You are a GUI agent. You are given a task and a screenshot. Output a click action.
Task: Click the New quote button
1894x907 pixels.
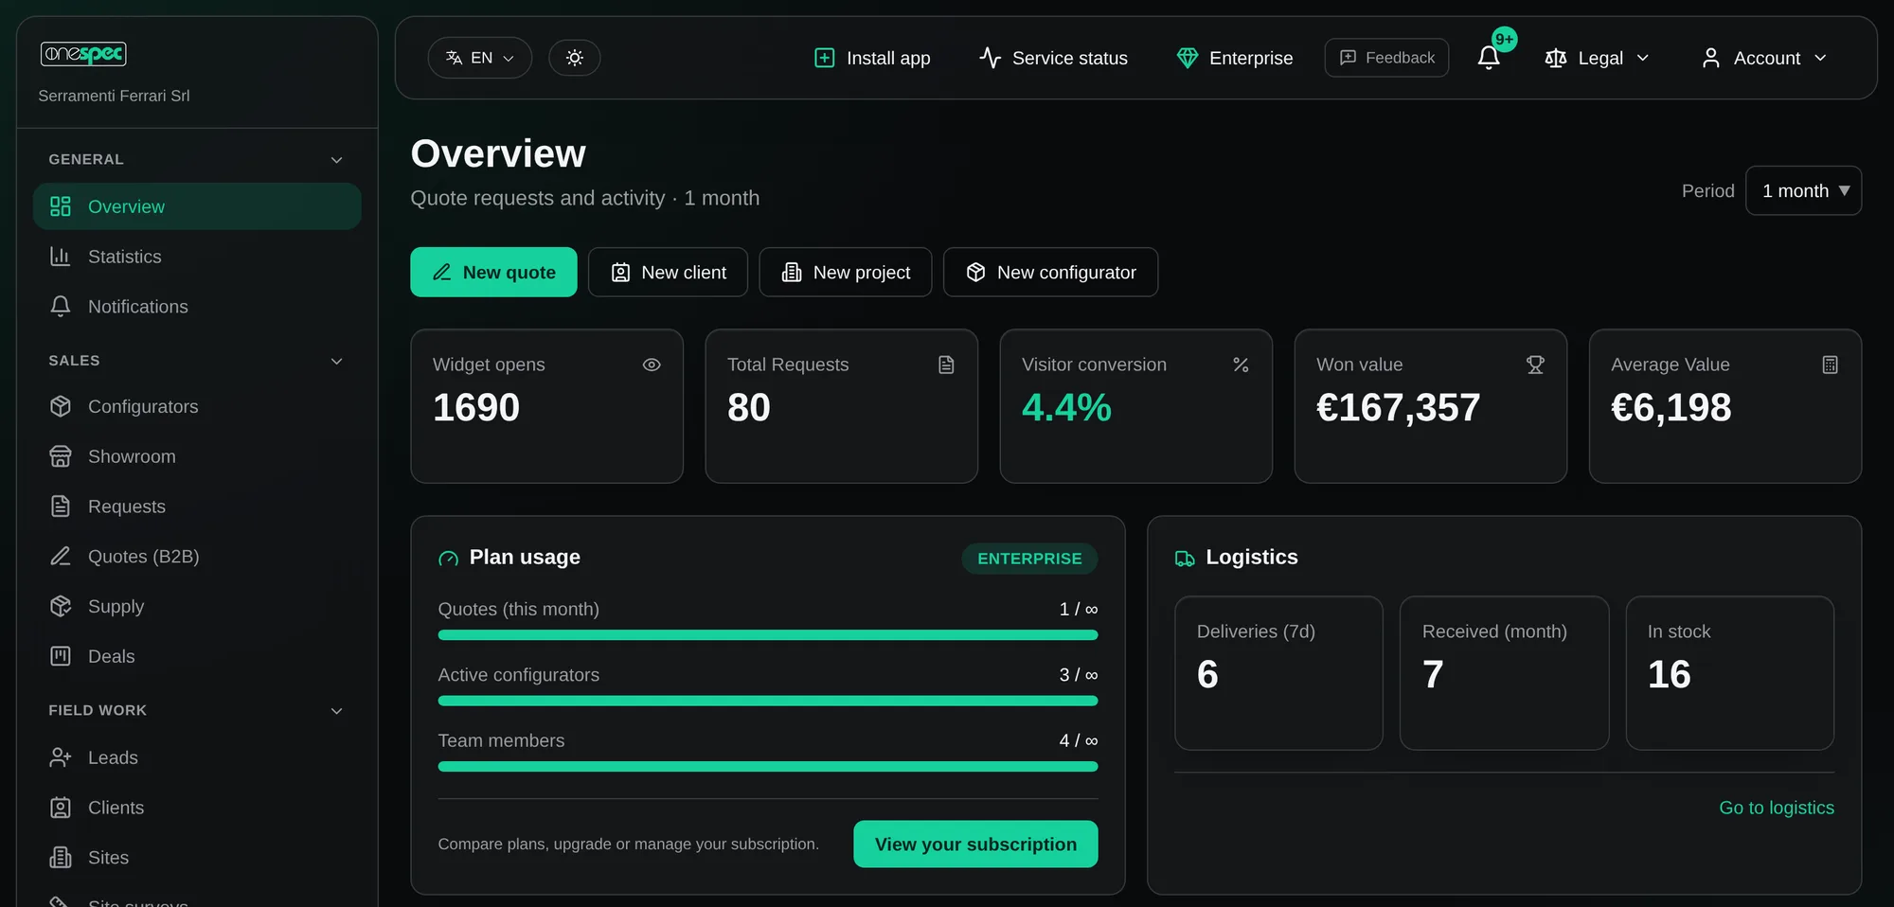click(x=493, y=272)
